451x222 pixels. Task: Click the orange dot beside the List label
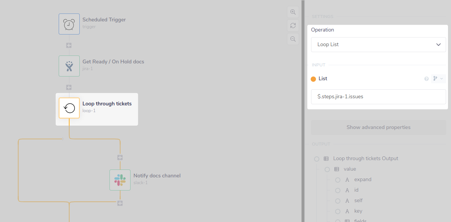(313, 78)
